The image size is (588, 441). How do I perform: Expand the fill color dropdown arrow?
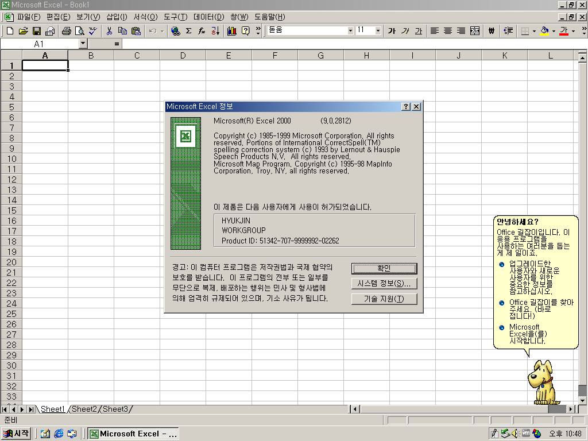(554, 31)
